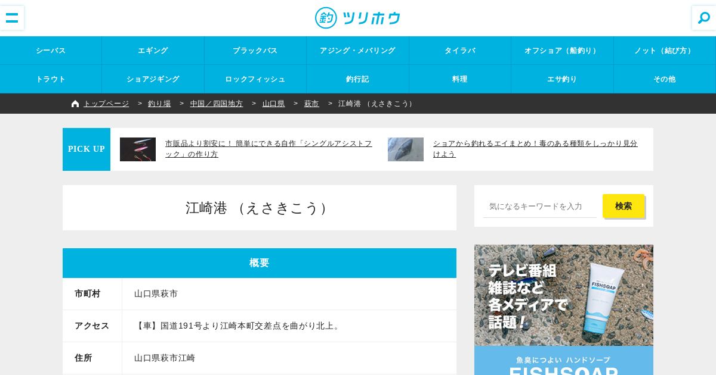This screenshot has width=716, height=375.
Task: Go to トップページ breadcrumb link
Action: click(106, 104)
